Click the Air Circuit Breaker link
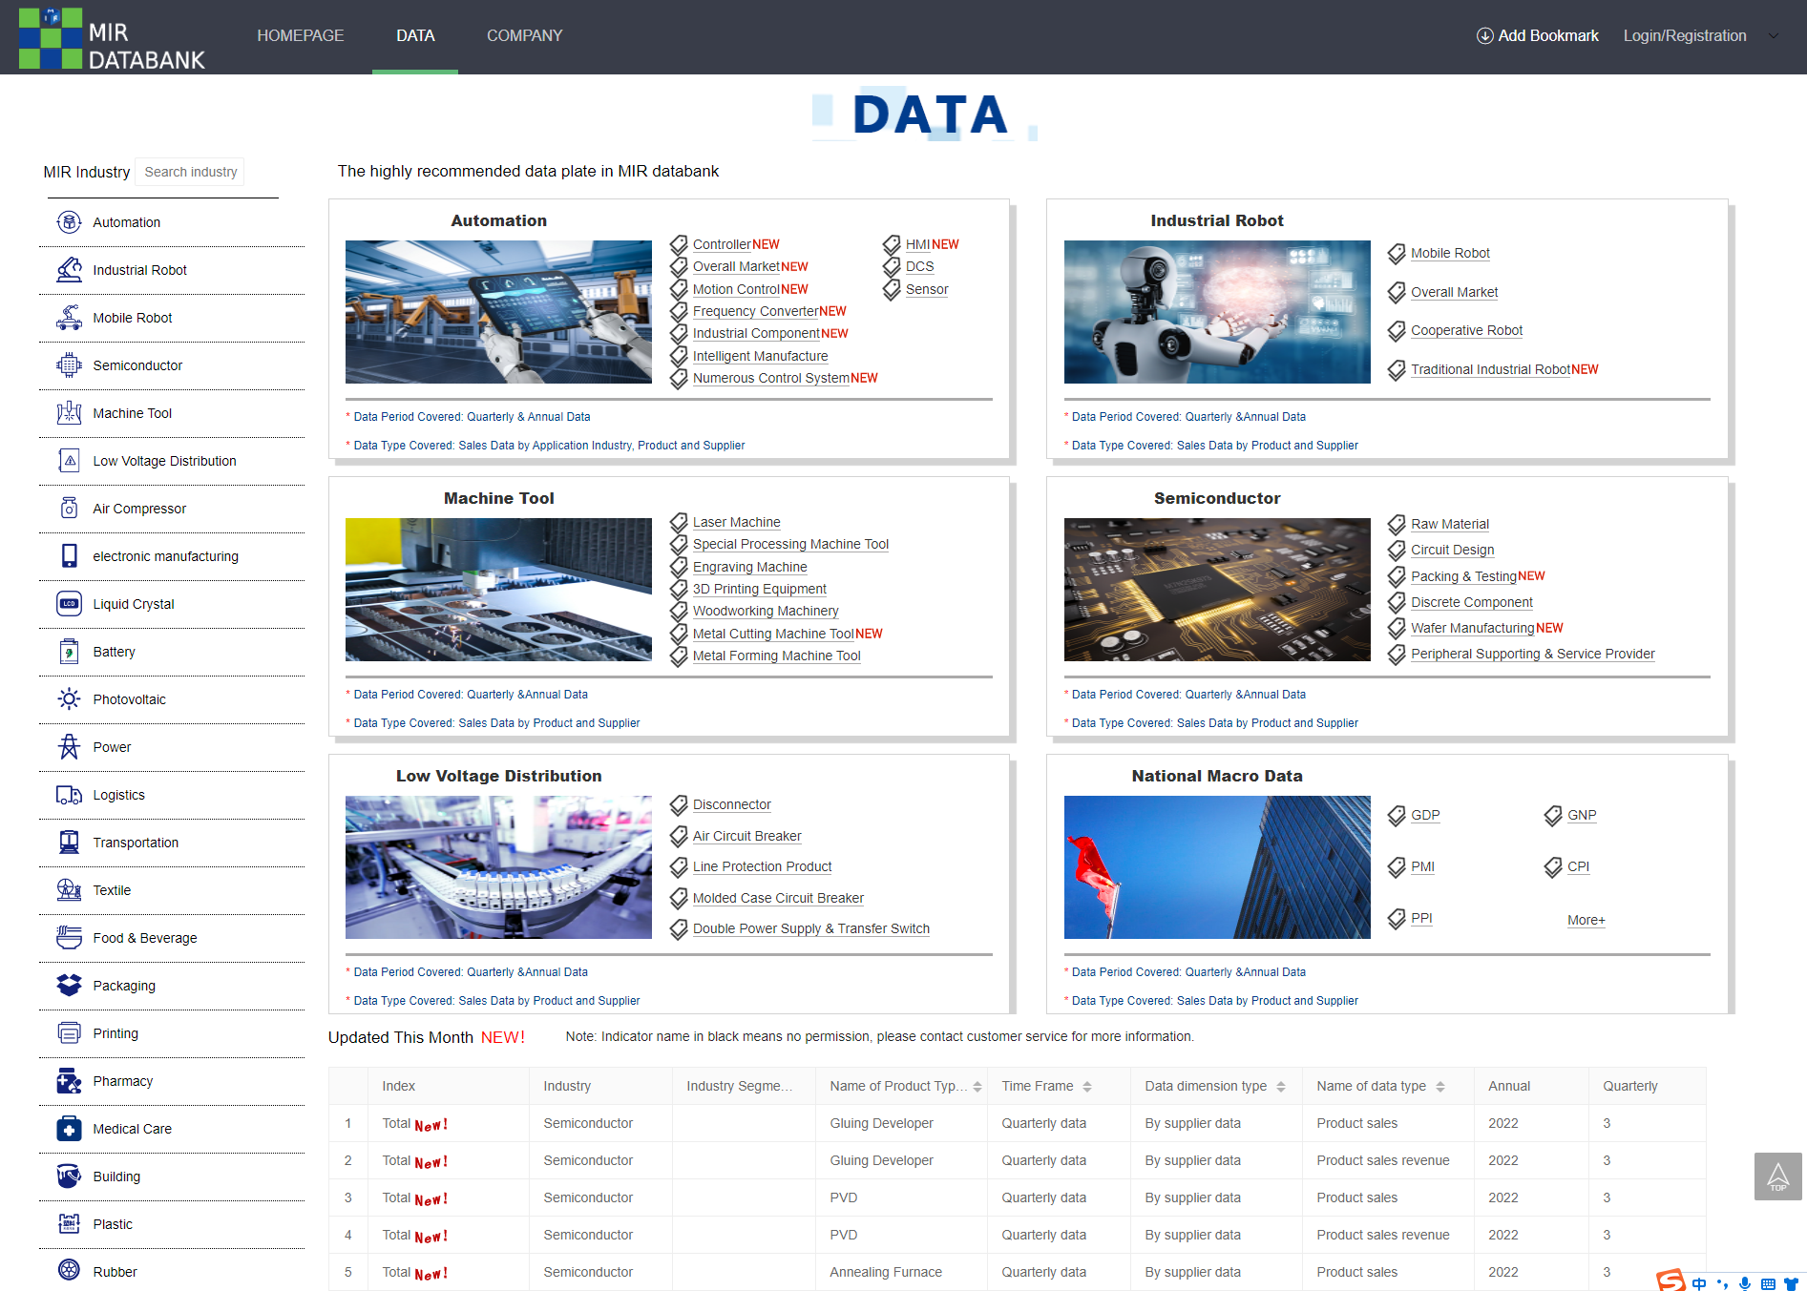Viewport: 1807px width, 1291px height. coord(747,836)
